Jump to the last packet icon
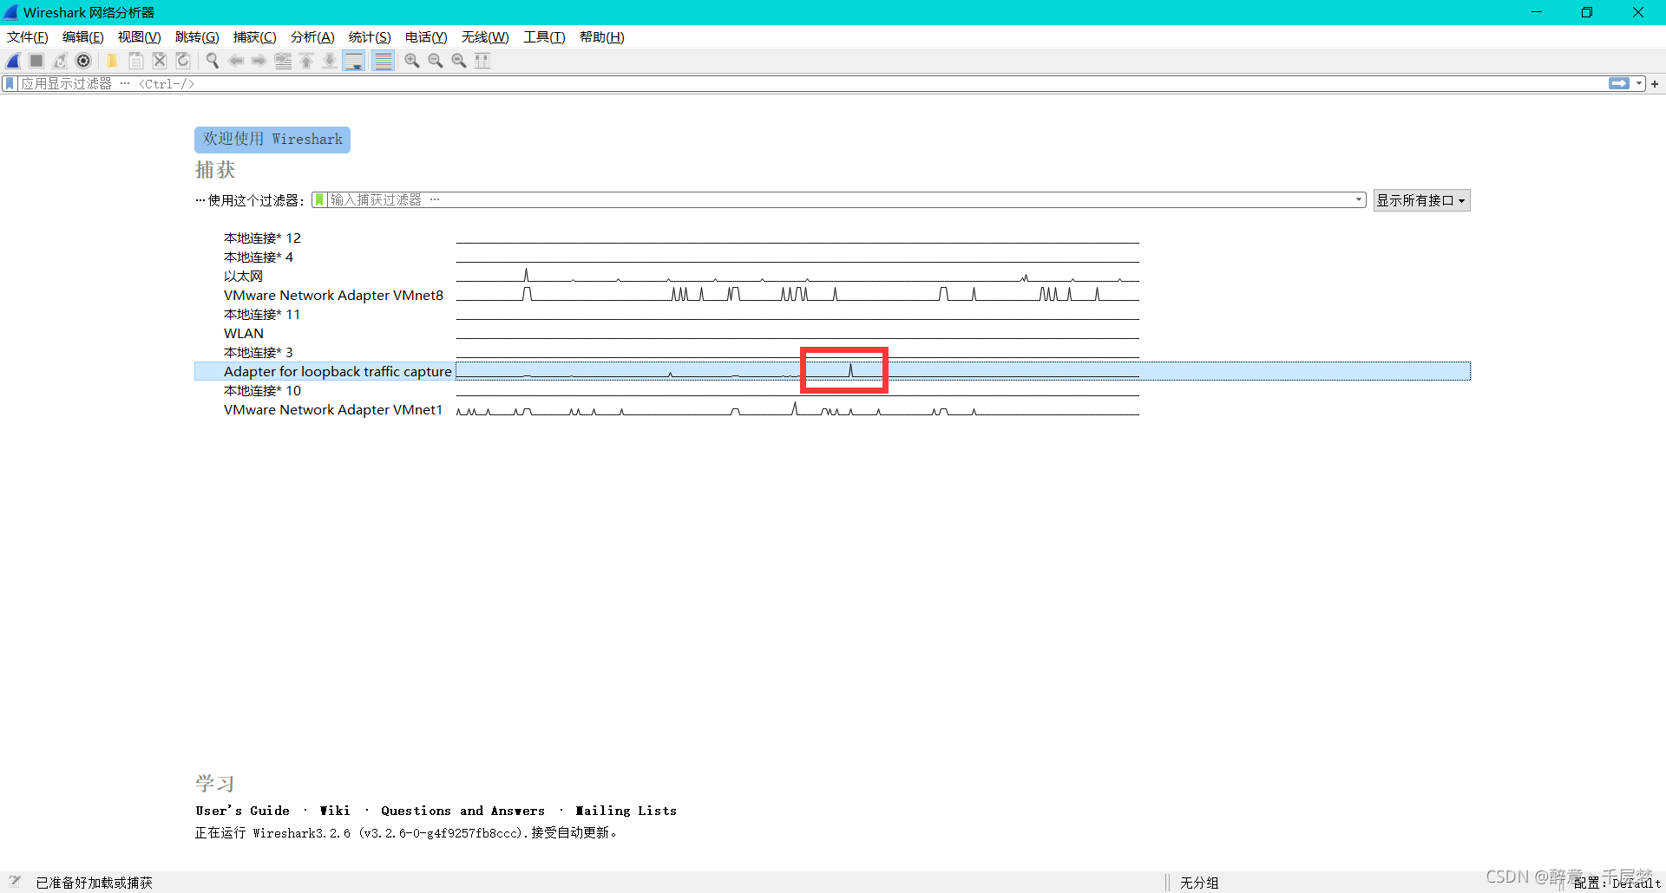 pyautogui.click(x=330, y=61)
